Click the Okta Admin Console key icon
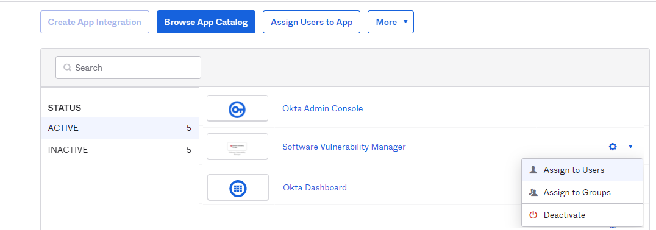Screen dimensions: 656x230 (237, 110)
